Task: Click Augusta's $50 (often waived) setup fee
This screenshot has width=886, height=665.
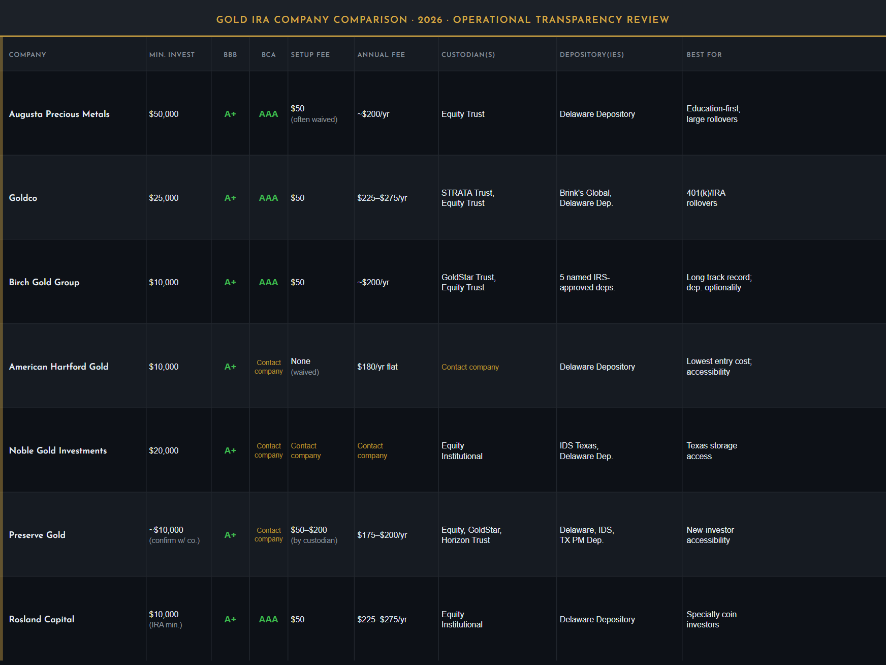Action: tap(314, 114)
